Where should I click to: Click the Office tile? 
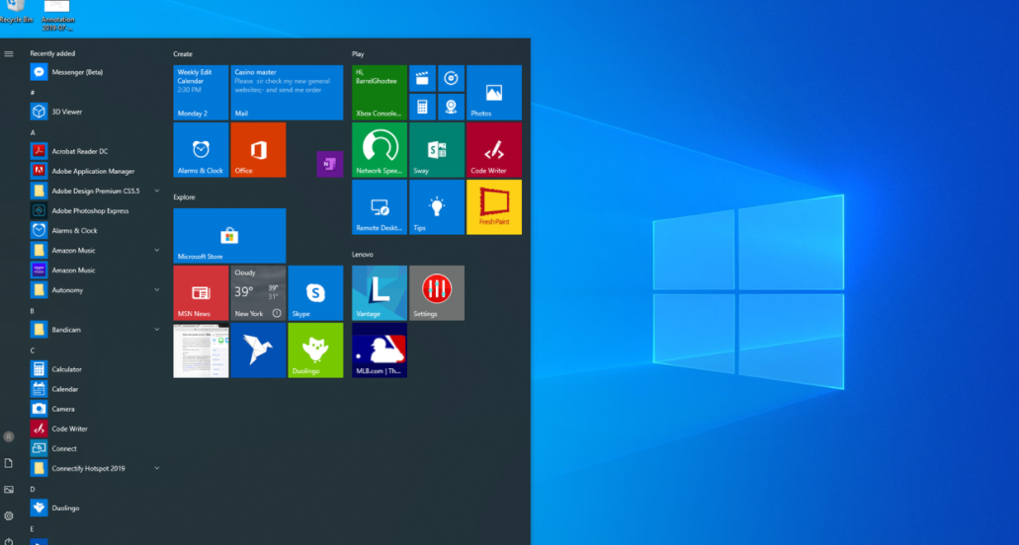pyautogui.click(x=258, y=150)
